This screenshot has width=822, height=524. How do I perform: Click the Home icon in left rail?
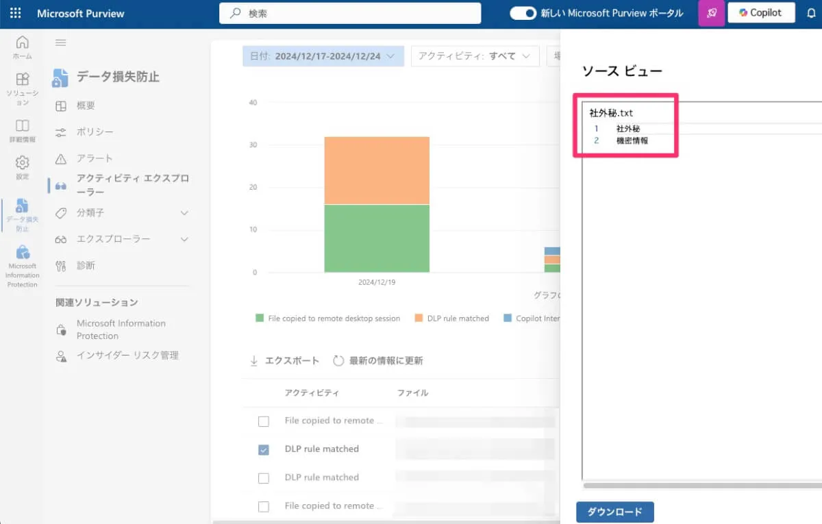[23, 47]
